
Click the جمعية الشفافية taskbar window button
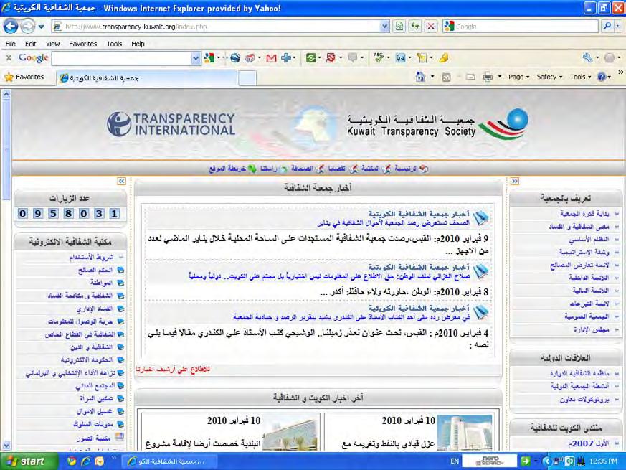[x=170, y=461]
